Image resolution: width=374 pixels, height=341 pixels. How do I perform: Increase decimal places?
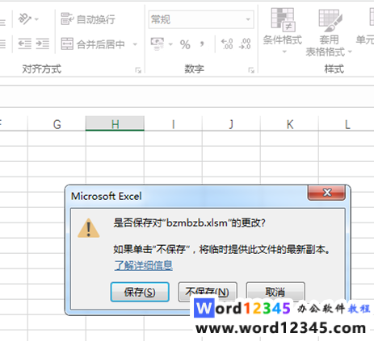click(x=227, y=44)
